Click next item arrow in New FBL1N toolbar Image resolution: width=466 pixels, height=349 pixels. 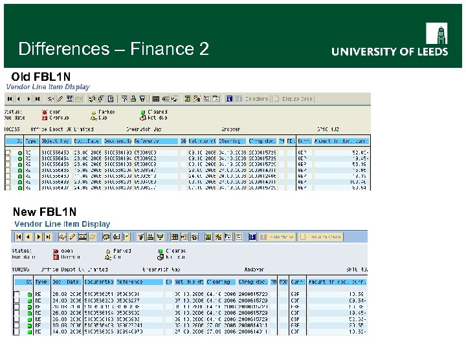(39, 237)
